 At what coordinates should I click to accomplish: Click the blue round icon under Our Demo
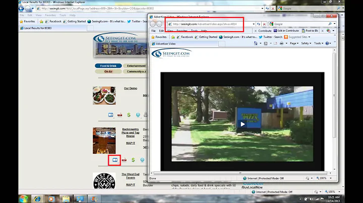(x=138, y=115)
